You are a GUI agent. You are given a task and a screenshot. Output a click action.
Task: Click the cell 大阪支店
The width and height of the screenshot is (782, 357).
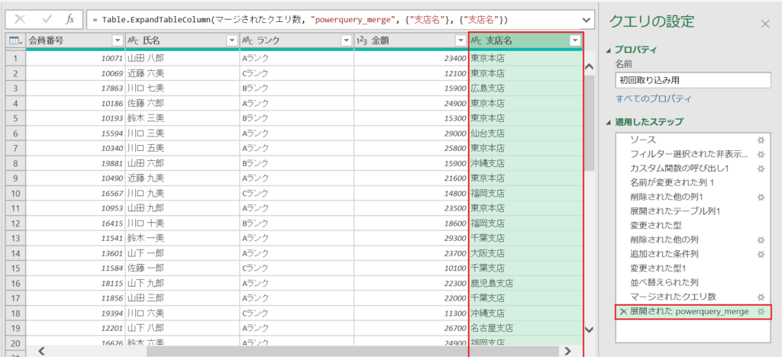point(525,253)
